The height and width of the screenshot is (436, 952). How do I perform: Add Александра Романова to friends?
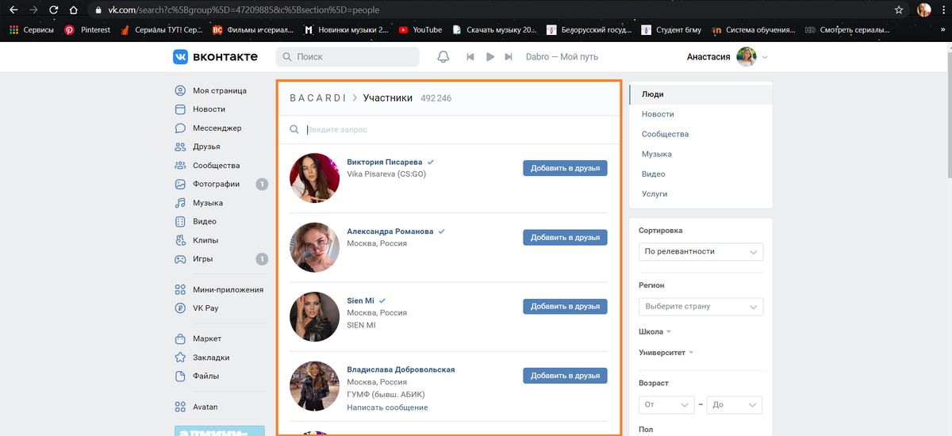coord(565,237)
